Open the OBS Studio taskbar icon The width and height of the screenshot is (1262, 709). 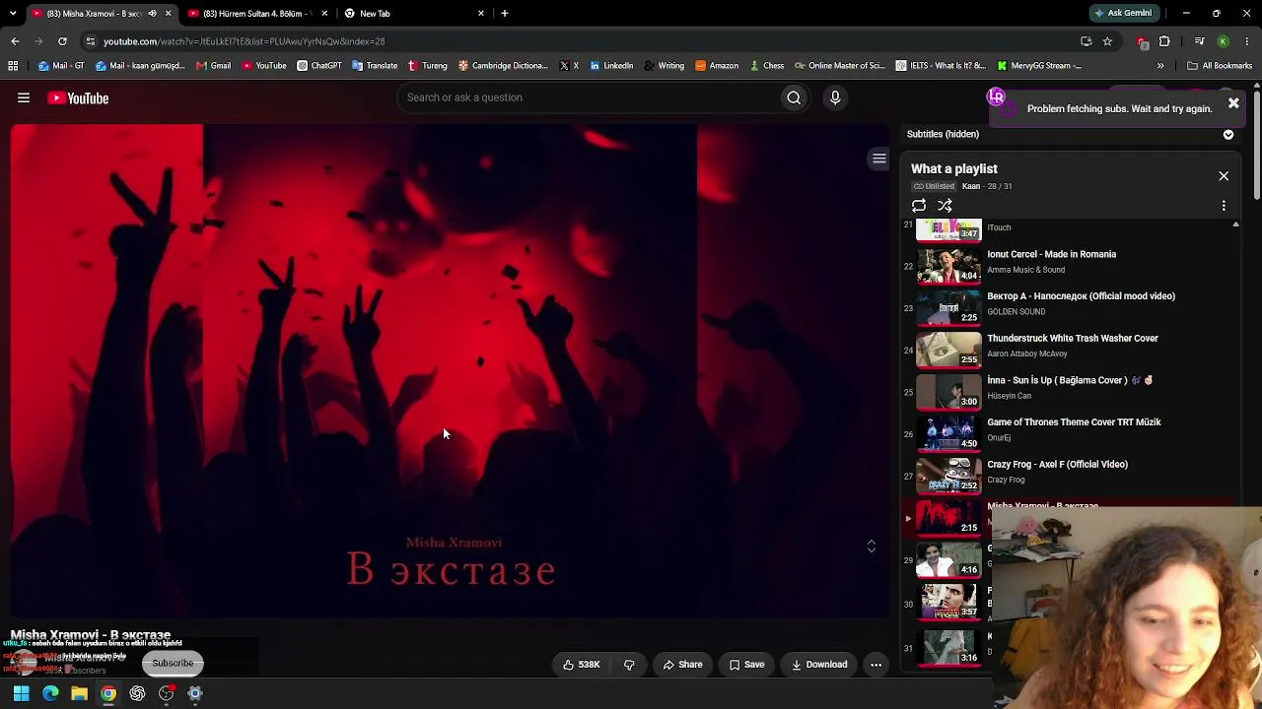pos(166,693)
